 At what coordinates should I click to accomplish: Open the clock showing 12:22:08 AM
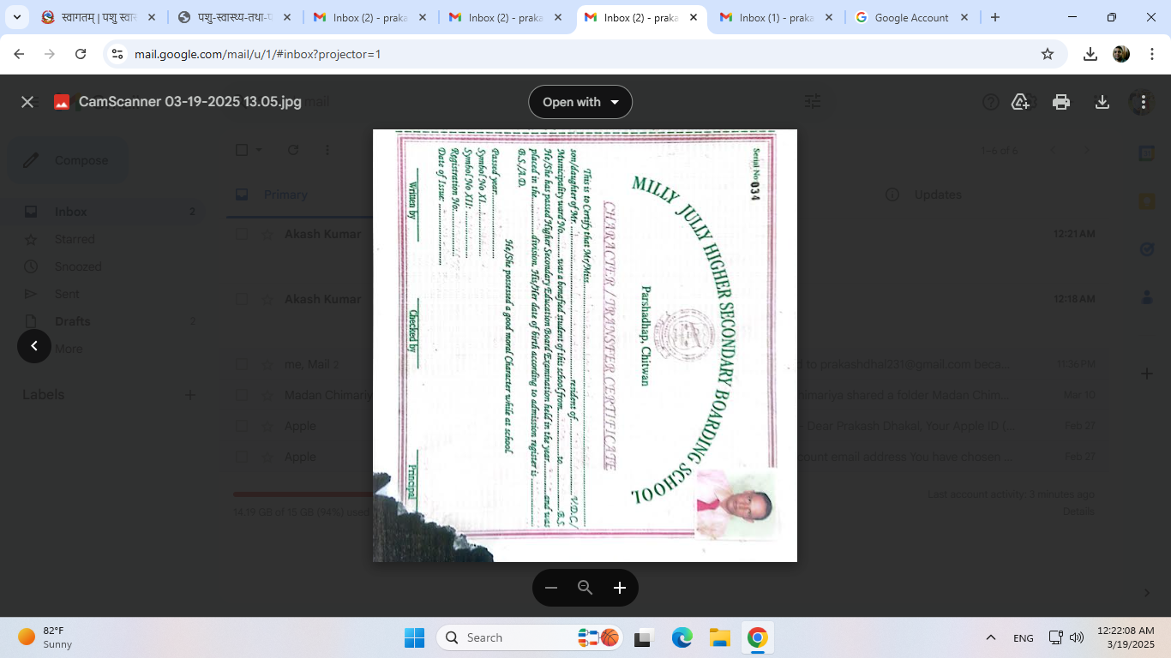pos(1126,637)
